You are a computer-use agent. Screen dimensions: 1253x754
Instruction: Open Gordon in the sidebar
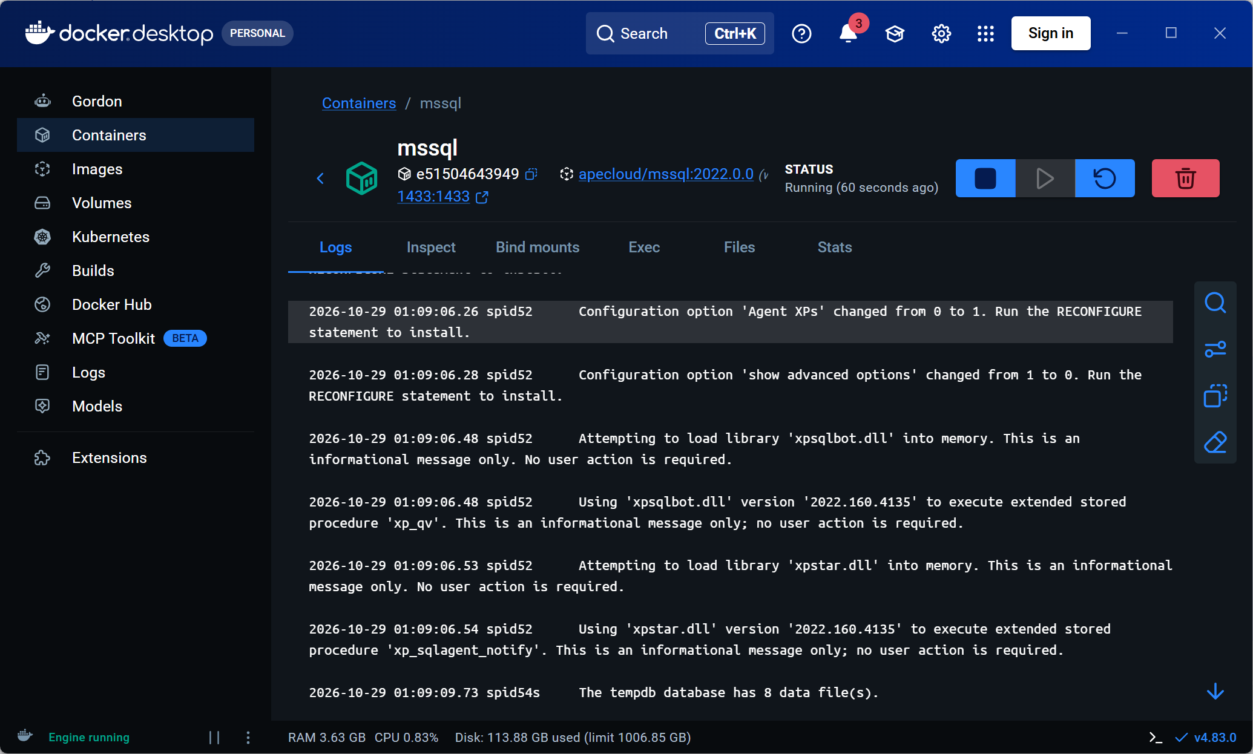[136, 101]
